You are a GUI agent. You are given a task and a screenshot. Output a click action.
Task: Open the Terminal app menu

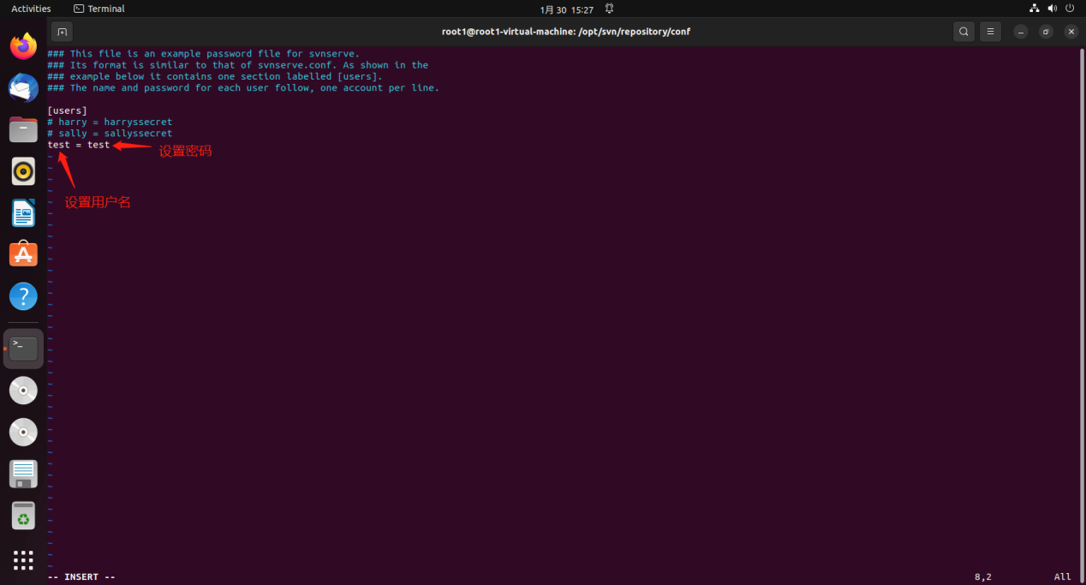click(99, 9)
